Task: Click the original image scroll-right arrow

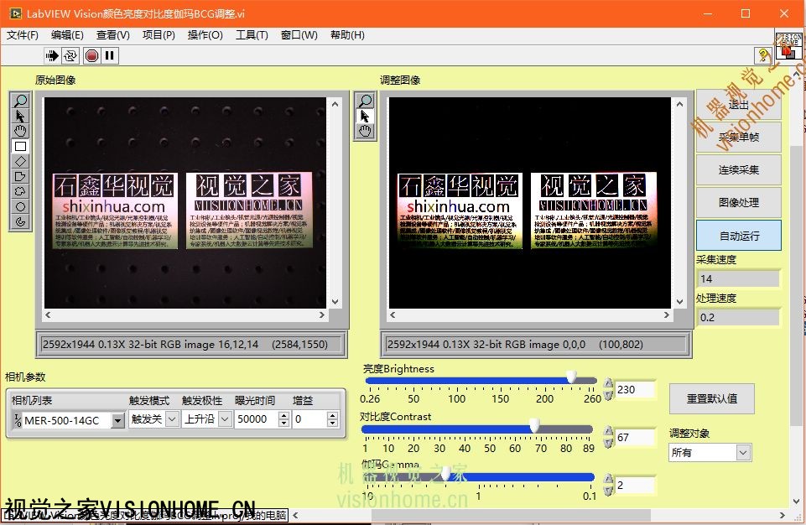Action: pos(322,314)
